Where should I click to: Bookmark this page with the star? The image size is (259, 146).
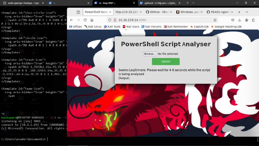(x=215, y=20)
